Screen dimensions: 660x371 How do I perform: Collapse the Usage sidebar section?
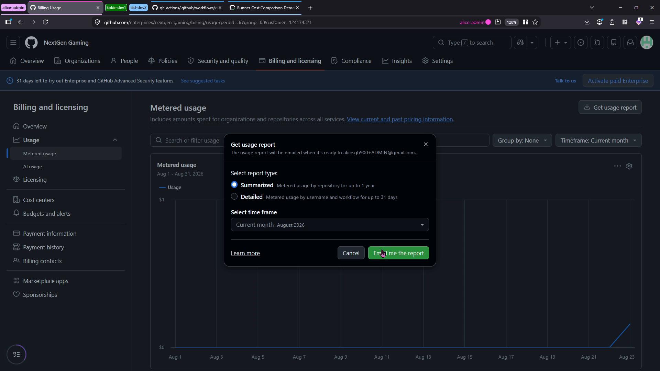tap(115, 140)
